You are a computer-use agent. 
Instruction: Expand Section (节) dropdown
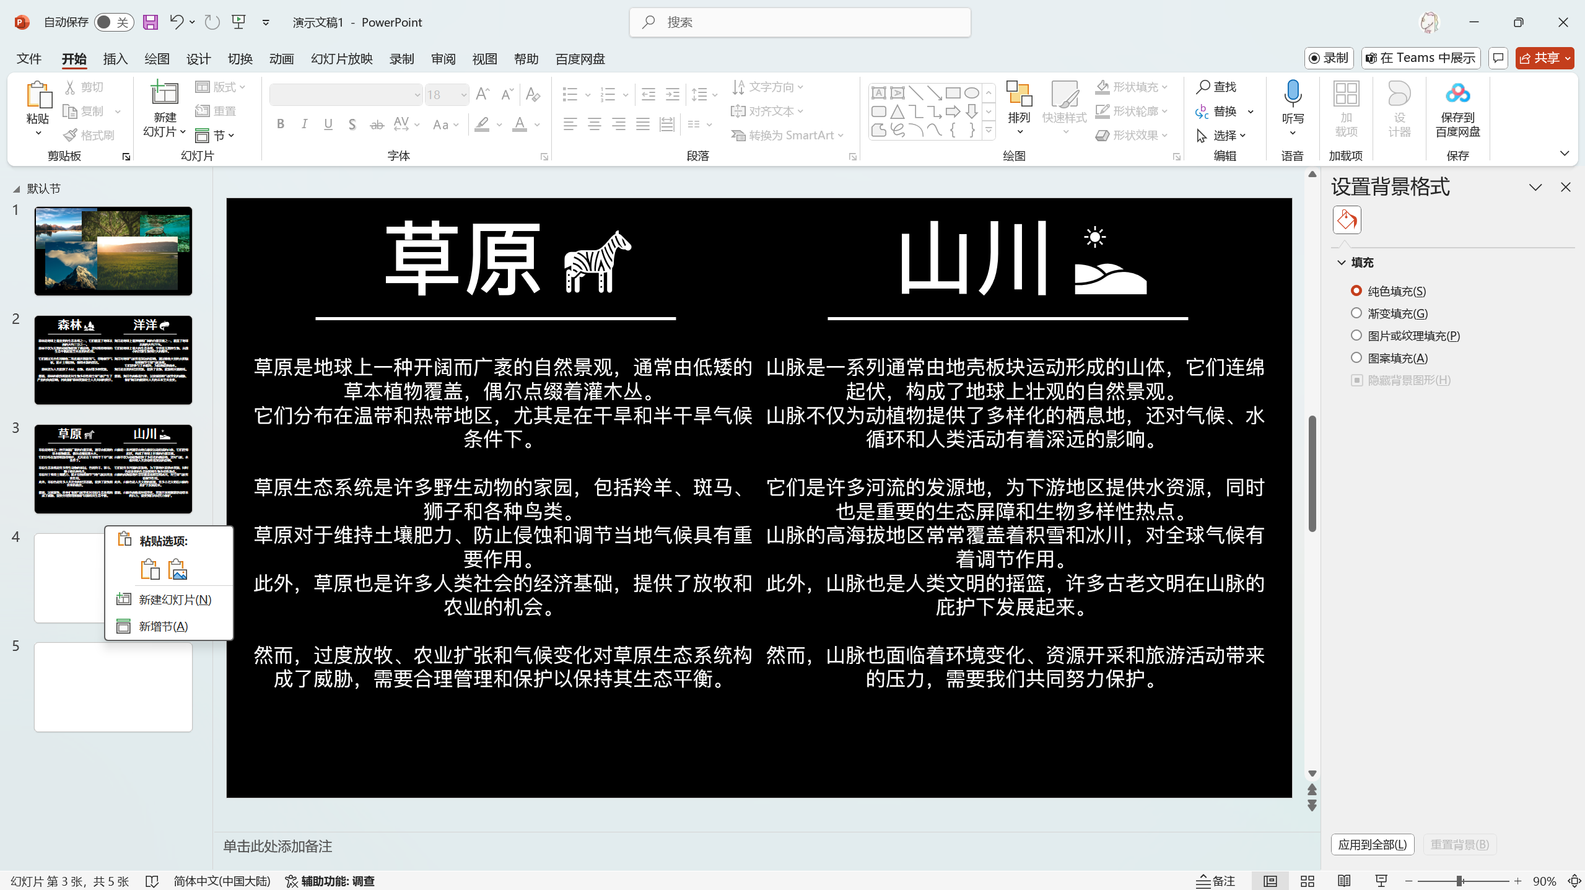point(214,135)
